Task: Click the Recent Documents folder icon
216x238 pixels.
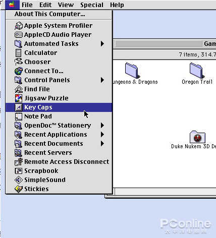Action: [18, 144]
